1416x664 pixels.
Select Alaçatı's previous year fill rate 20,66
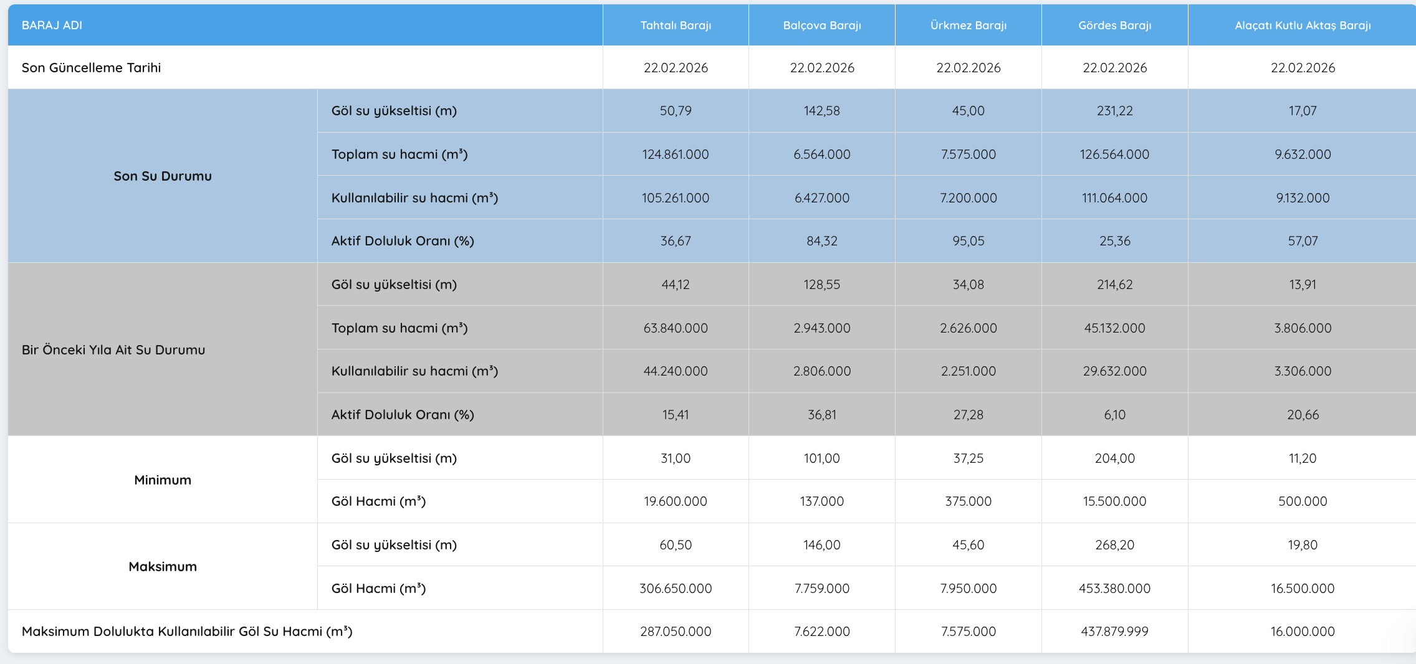(x=1303, y=415)
